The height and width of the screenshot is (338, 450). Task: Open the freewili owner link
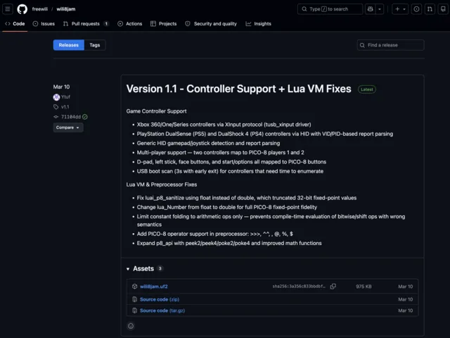tap(40, 9)
